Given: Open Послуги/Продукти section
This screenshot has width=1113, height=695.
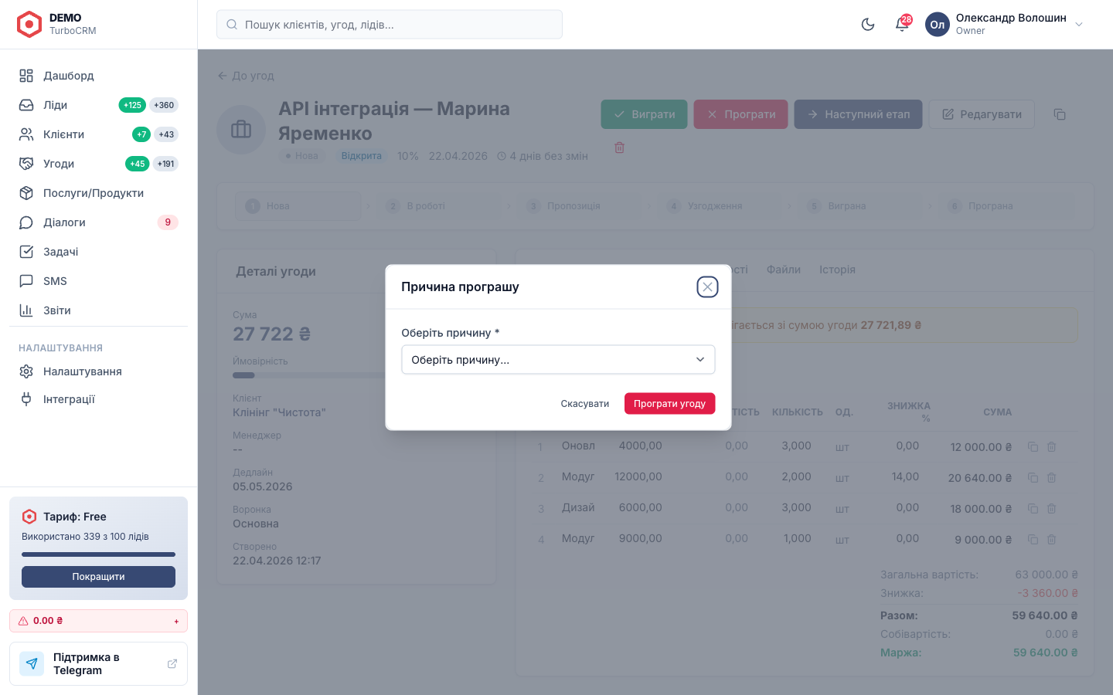Looking at the screenshot, I should tap(98, 193).
